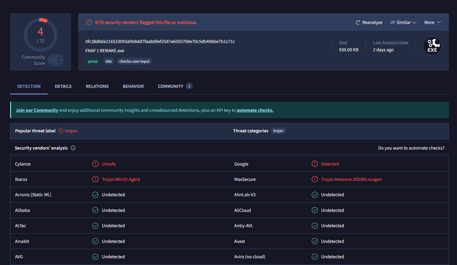Click the Avira (no cloud) check icon
This screenshot has width=457, height=265.
tap(315, 257)
